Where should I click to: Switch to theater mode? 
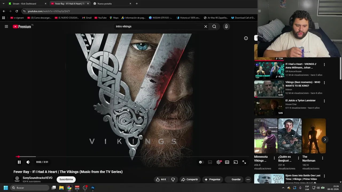pyautogui.click(x=227, y=162)
